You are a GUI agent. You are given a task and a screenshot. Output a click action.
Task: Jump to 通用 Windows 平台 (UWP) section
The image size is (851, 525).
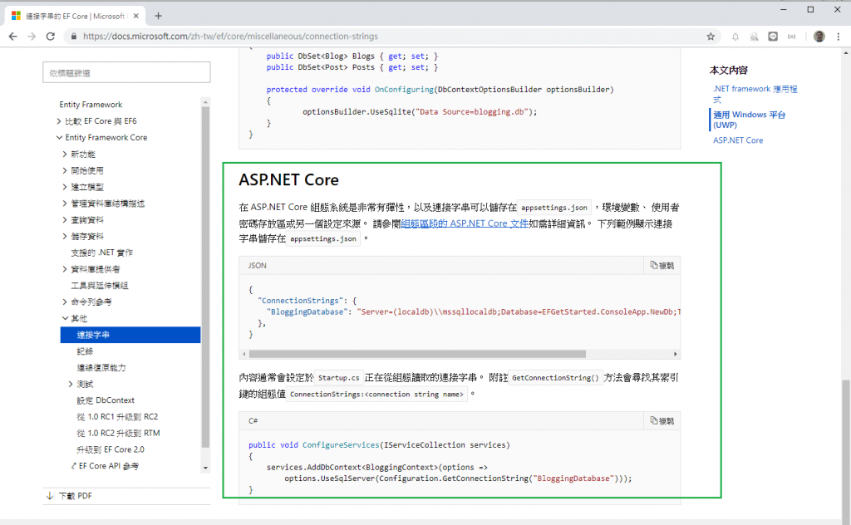click(x=749, y=120)
